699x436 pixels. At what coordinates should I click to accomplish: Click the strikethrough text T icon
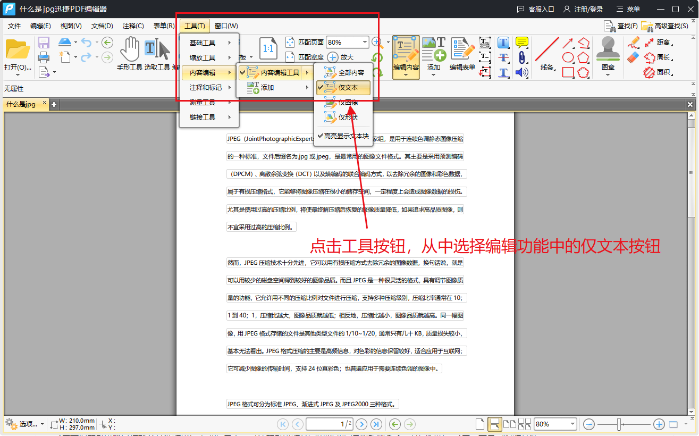[x=503, y=57]
